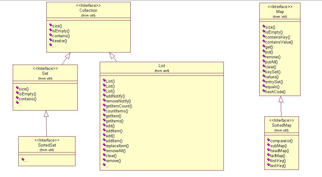Click the diamond icon beside containsValue()

coord(264,41)
